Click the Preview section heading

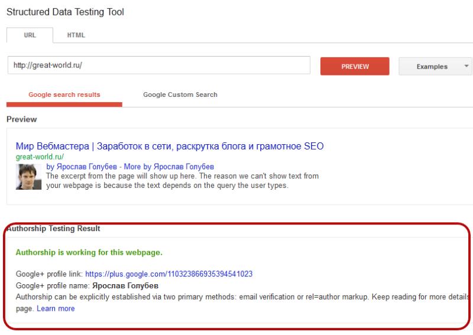coord(22,119)
